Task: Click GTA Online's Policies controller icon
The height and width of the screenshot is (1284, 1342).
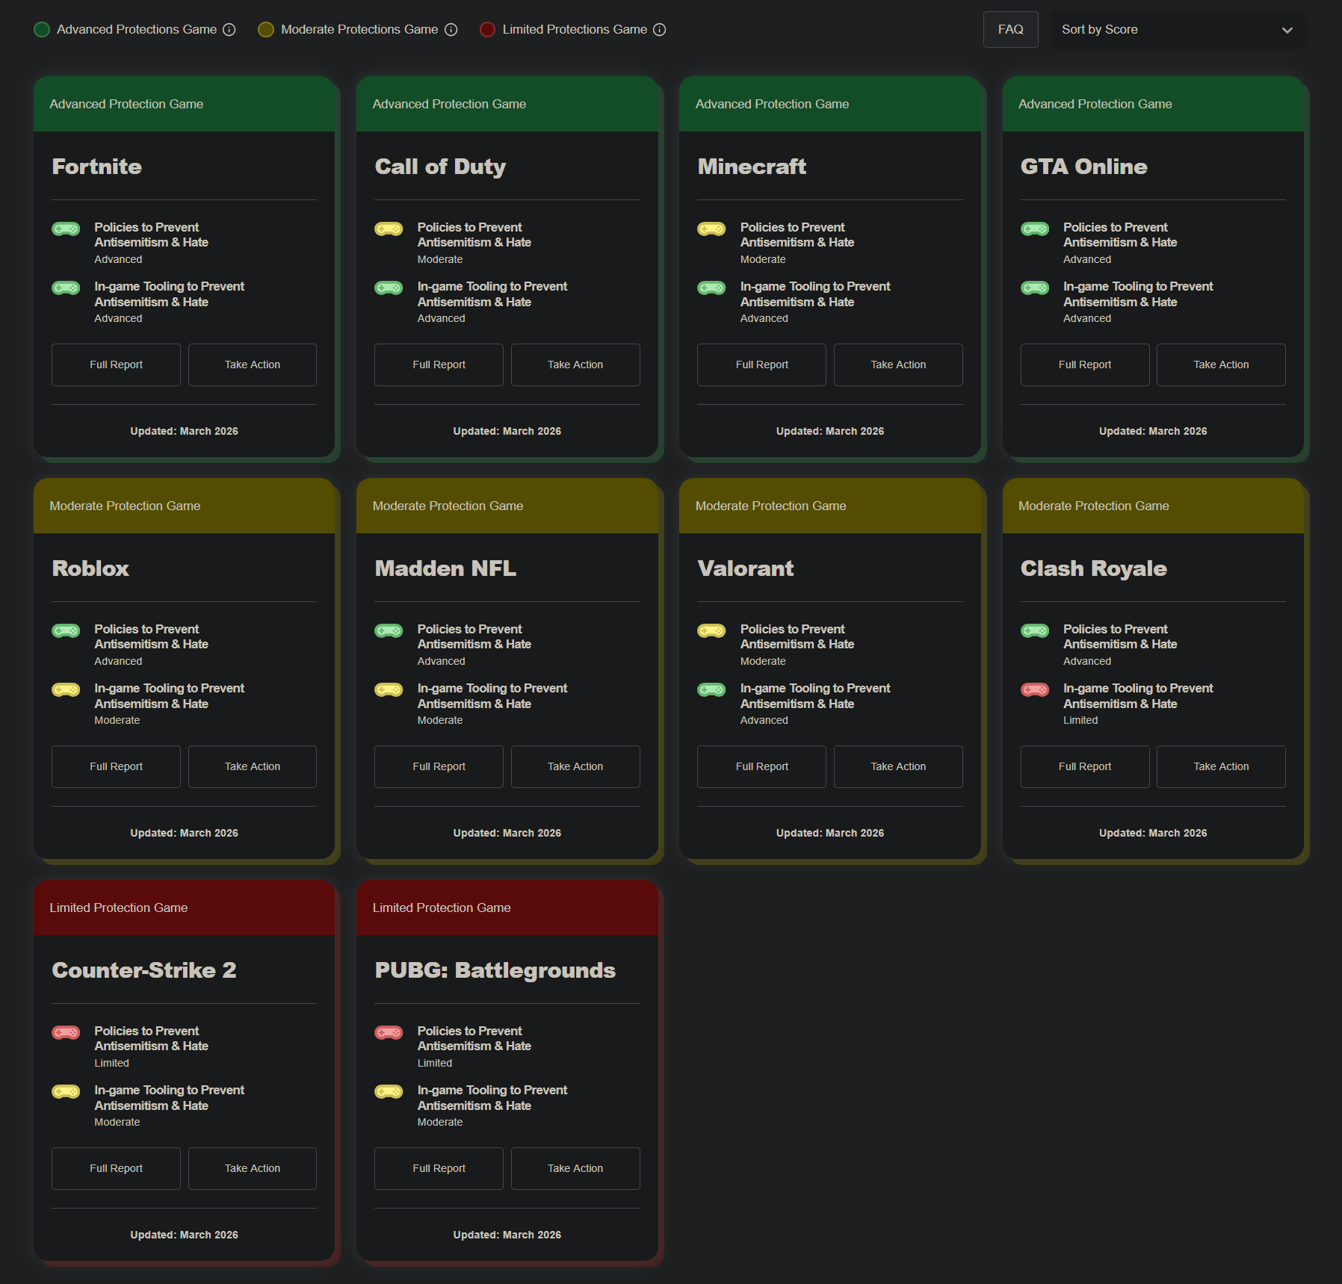Action: click(1035, 229)
